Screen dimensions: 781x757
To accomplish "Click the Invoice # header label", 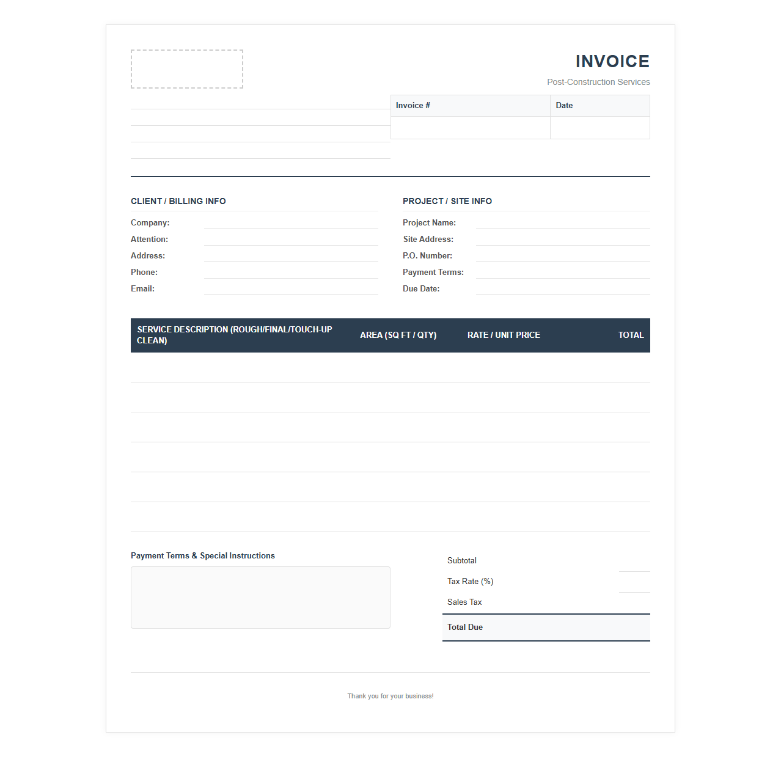I will coord(413,105).
